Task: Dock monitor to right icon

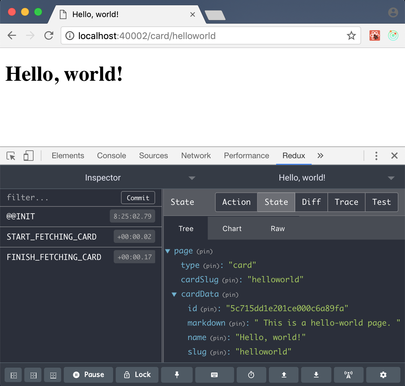Action: [x=34, y=375]
